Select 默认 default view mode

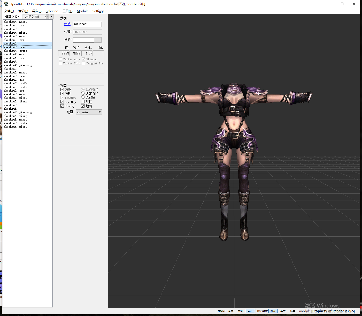273,311
